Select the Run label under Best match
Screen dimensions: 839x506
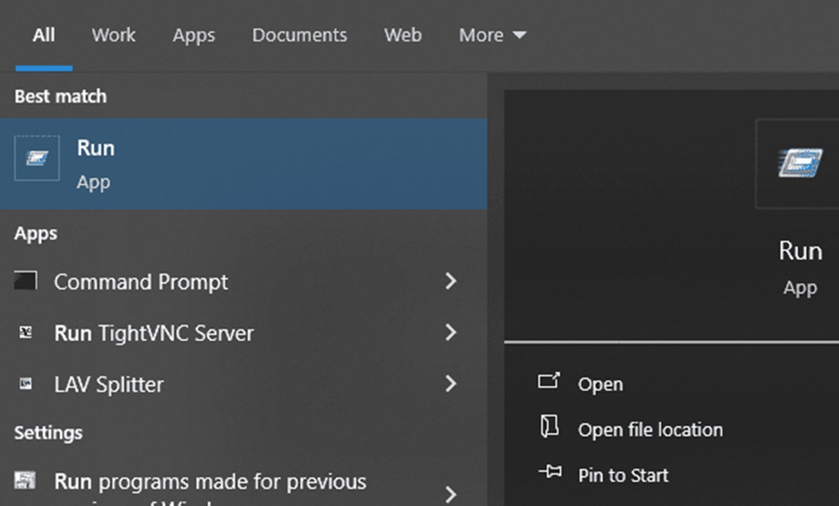point(96,149)
